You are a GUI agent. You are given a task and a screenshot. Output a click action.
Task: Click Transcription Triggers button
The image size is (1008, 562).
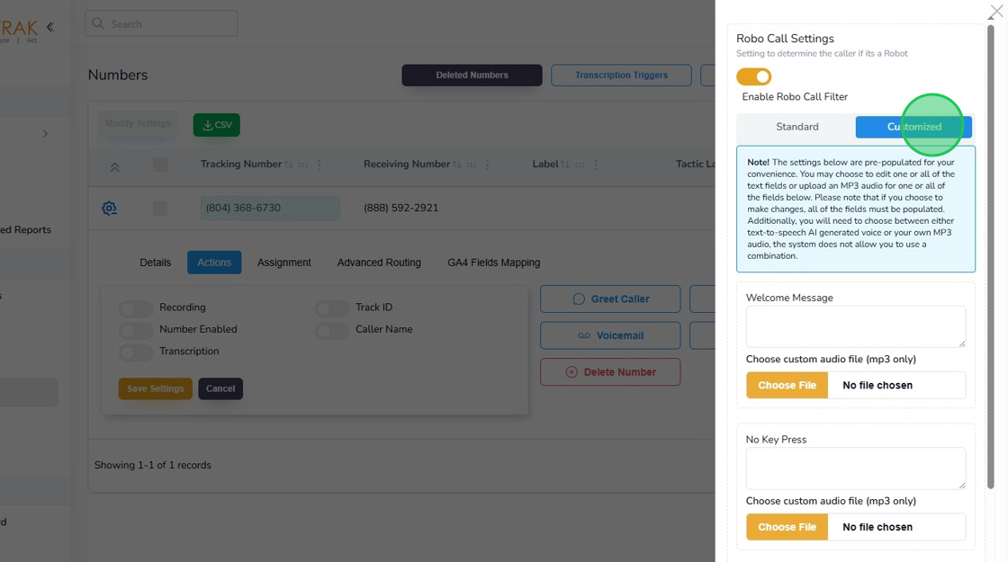pyautogui.click(x=621, y=76)
